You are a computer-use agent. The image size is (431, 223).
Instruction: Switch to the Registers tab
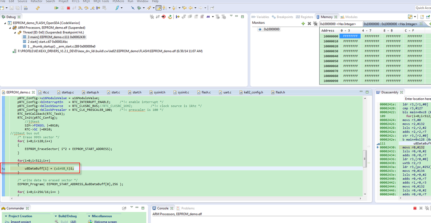305,17
